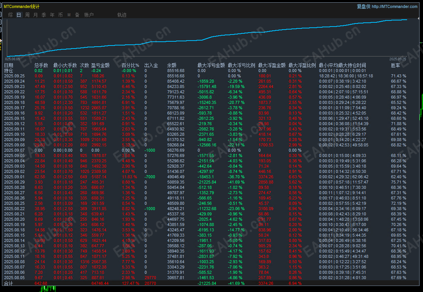Select the 2025.08.11 date row
The image size is (423, 292).
click(14, 256)
